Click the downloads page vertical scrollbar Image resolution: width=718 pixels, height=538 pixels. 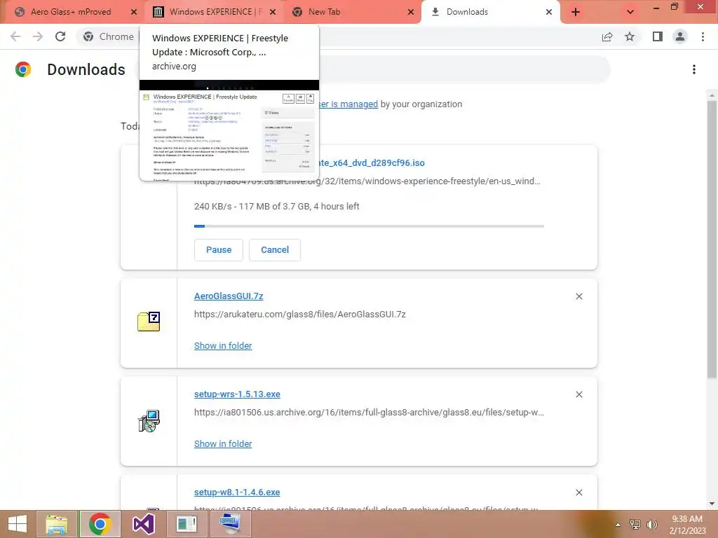click(711, 238)
